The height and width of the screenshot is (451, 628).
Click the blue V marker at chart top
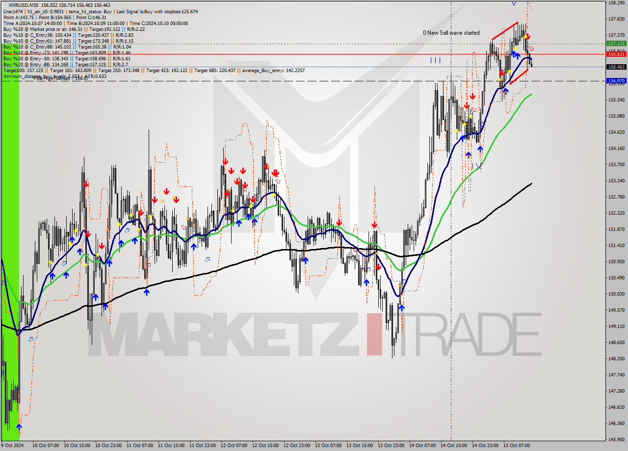click(514, 3)
